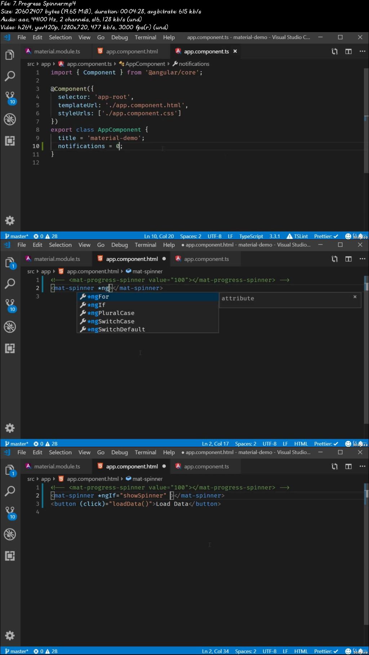The image size is (369, 655).
Task: Open Debug menu in bottom window
Action: pyautogui.click(x=119, y=452)
